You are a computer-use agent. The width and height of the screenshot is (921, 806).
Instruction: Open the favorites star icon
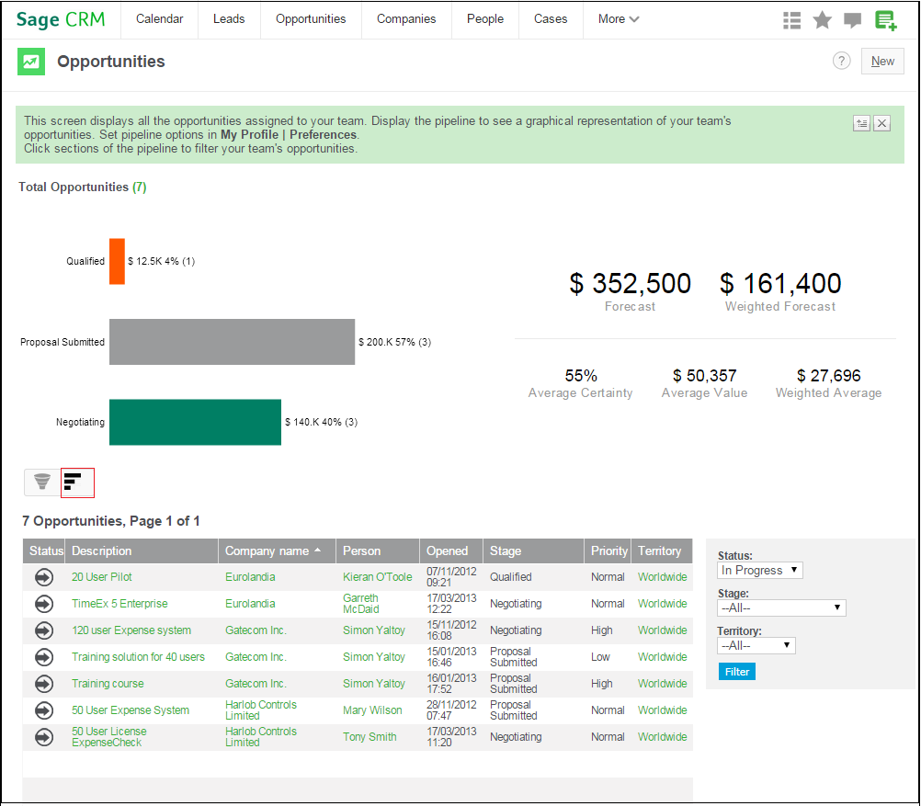pos(823,20)
